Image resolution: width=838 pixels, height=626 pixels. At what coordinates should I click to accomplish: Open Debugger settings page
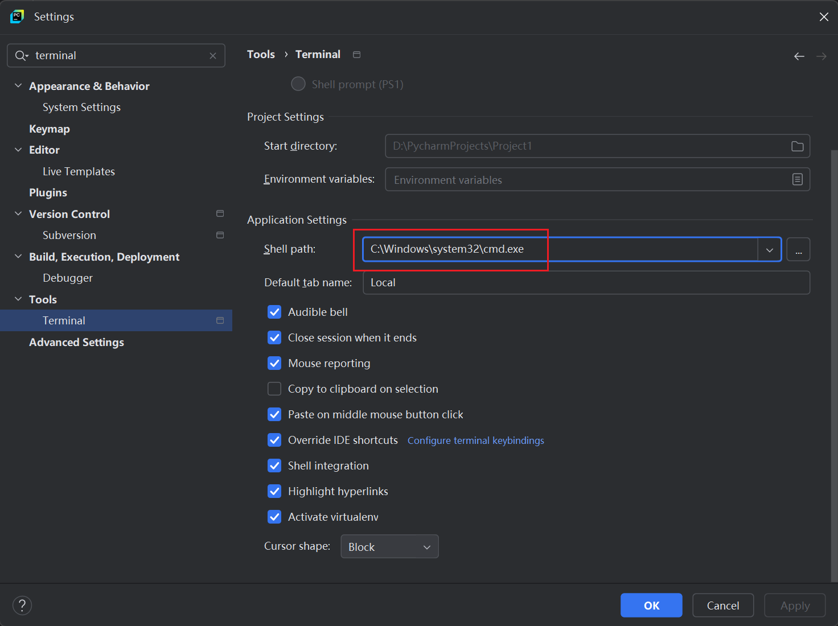pos(68,278)
